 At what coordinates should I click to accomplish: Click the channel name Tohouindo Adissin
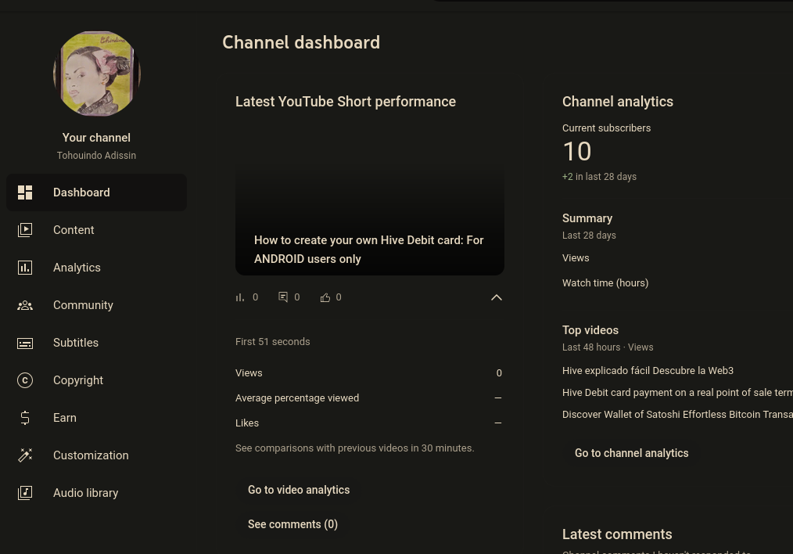pos(96,155)
